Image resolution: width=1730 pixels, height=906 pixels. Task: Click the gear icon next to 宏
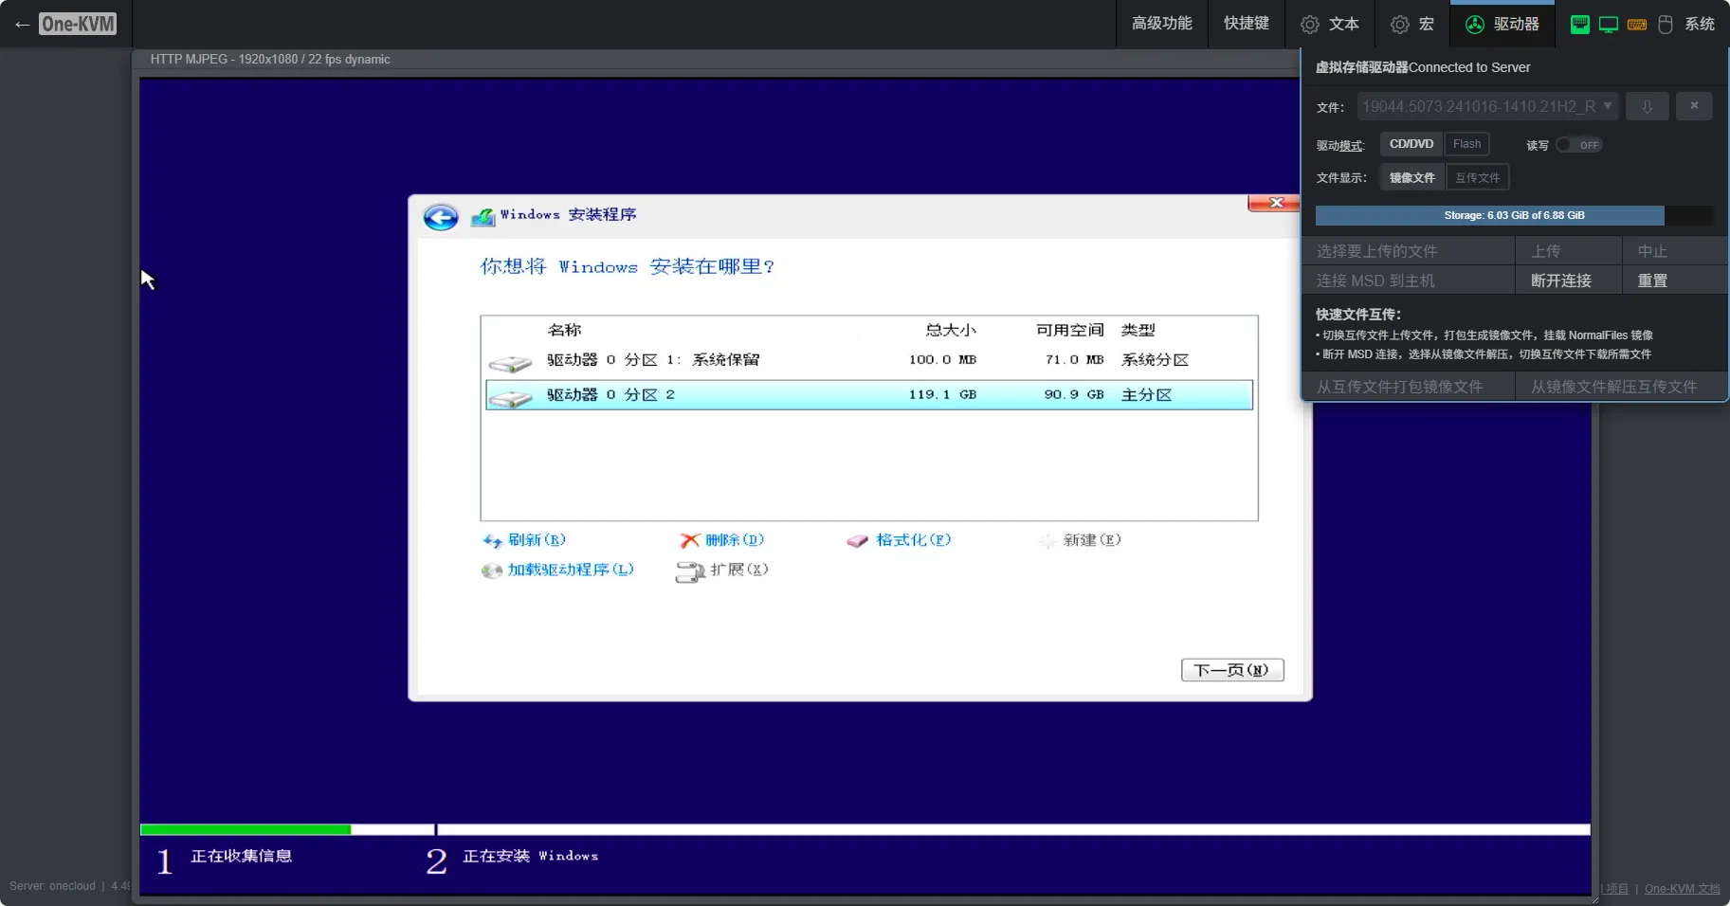1399,25
